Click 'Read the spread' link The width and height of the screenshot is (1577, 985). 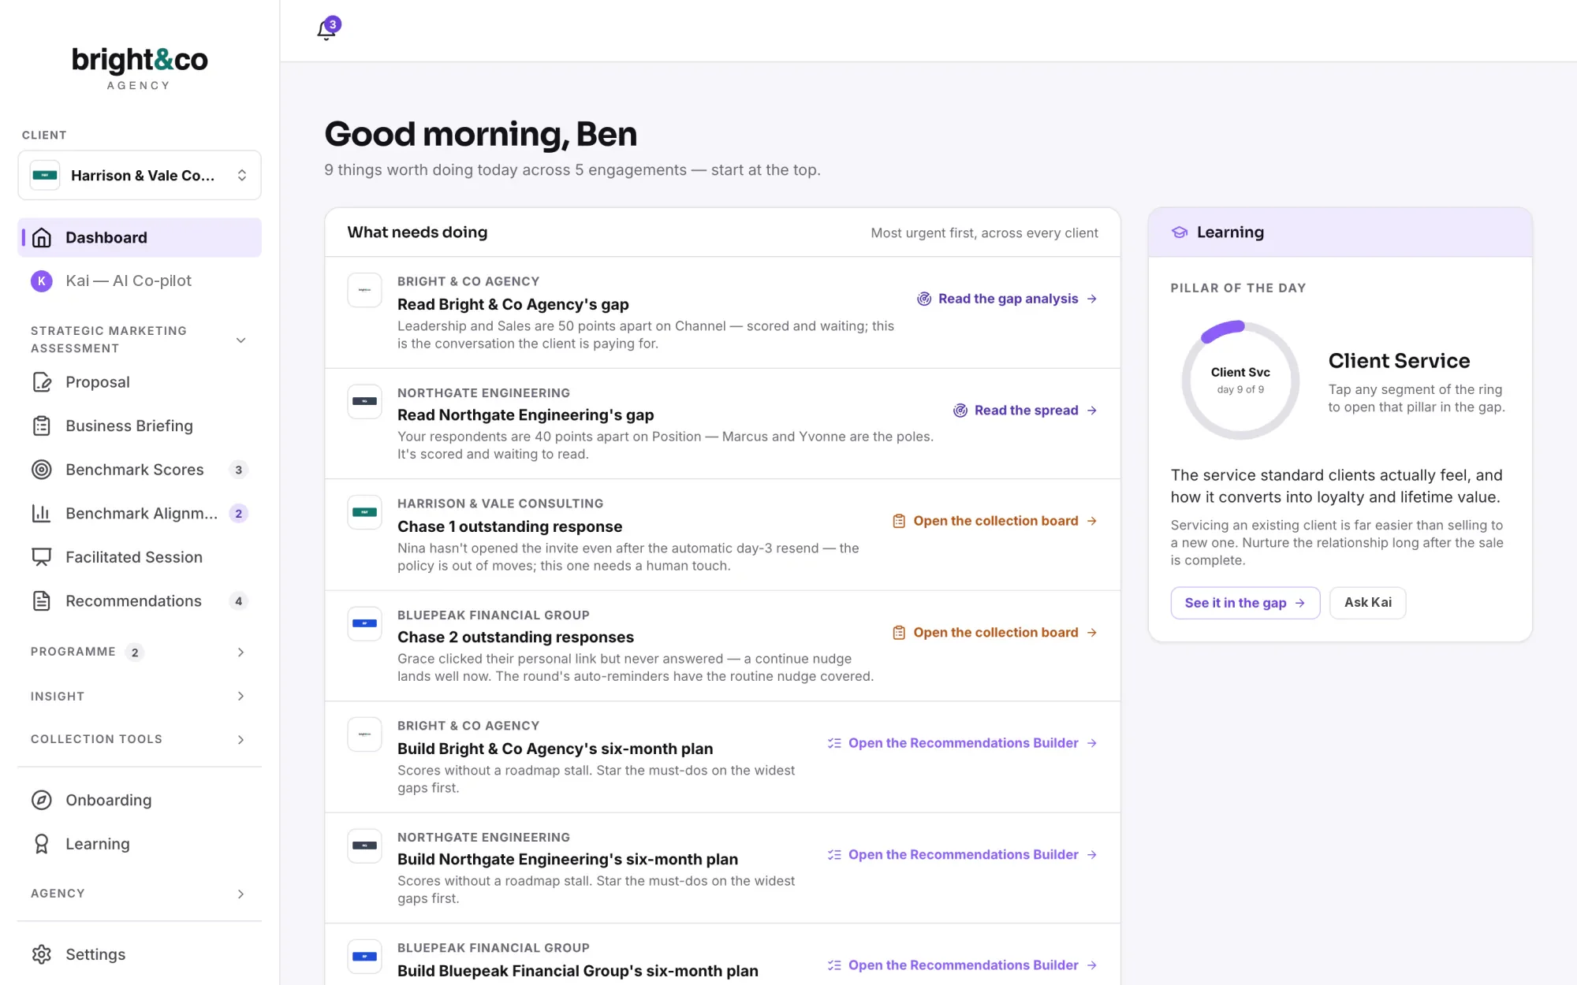click(x=1025, y=411)
